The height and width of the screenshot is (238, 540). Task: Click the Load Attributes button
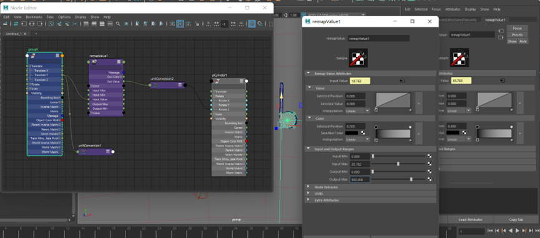(470, 219)
